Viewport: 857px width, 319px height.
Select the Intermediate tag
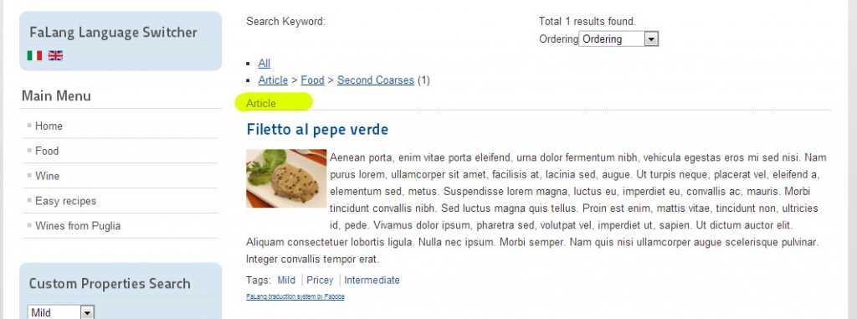click(372, 280)
